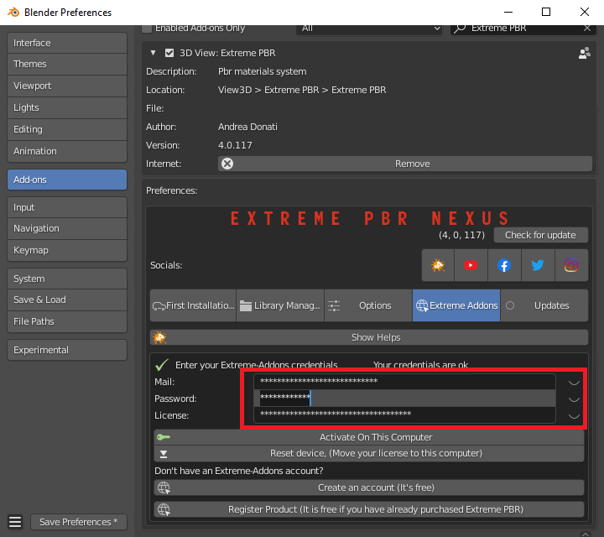Viewport: 604px width, 537px height.
Task: Click Remove add-on button
Action: click(405, 164)
